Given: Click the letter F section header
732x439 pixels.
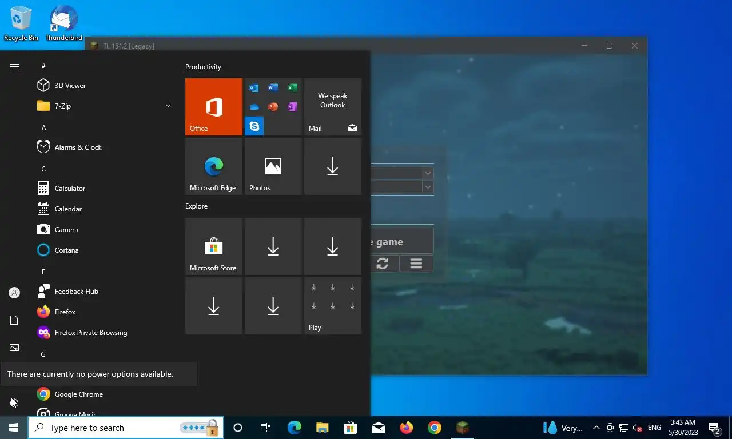Looking at the screenshot, I should point(43,272).
